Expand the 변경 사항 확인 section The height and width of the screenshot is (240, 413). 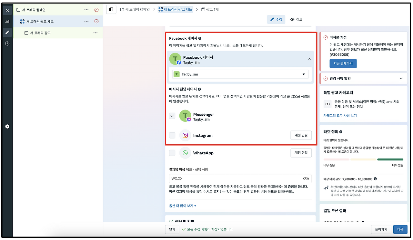tap(401, 78)
